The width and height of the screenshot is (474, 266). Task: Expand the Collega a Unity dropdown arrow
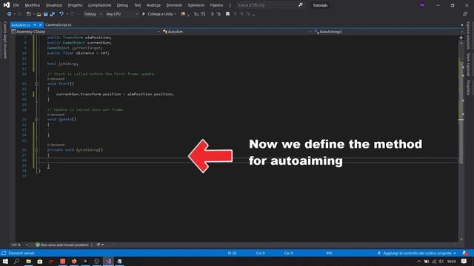pyautogui.click(x=175, y=14)
